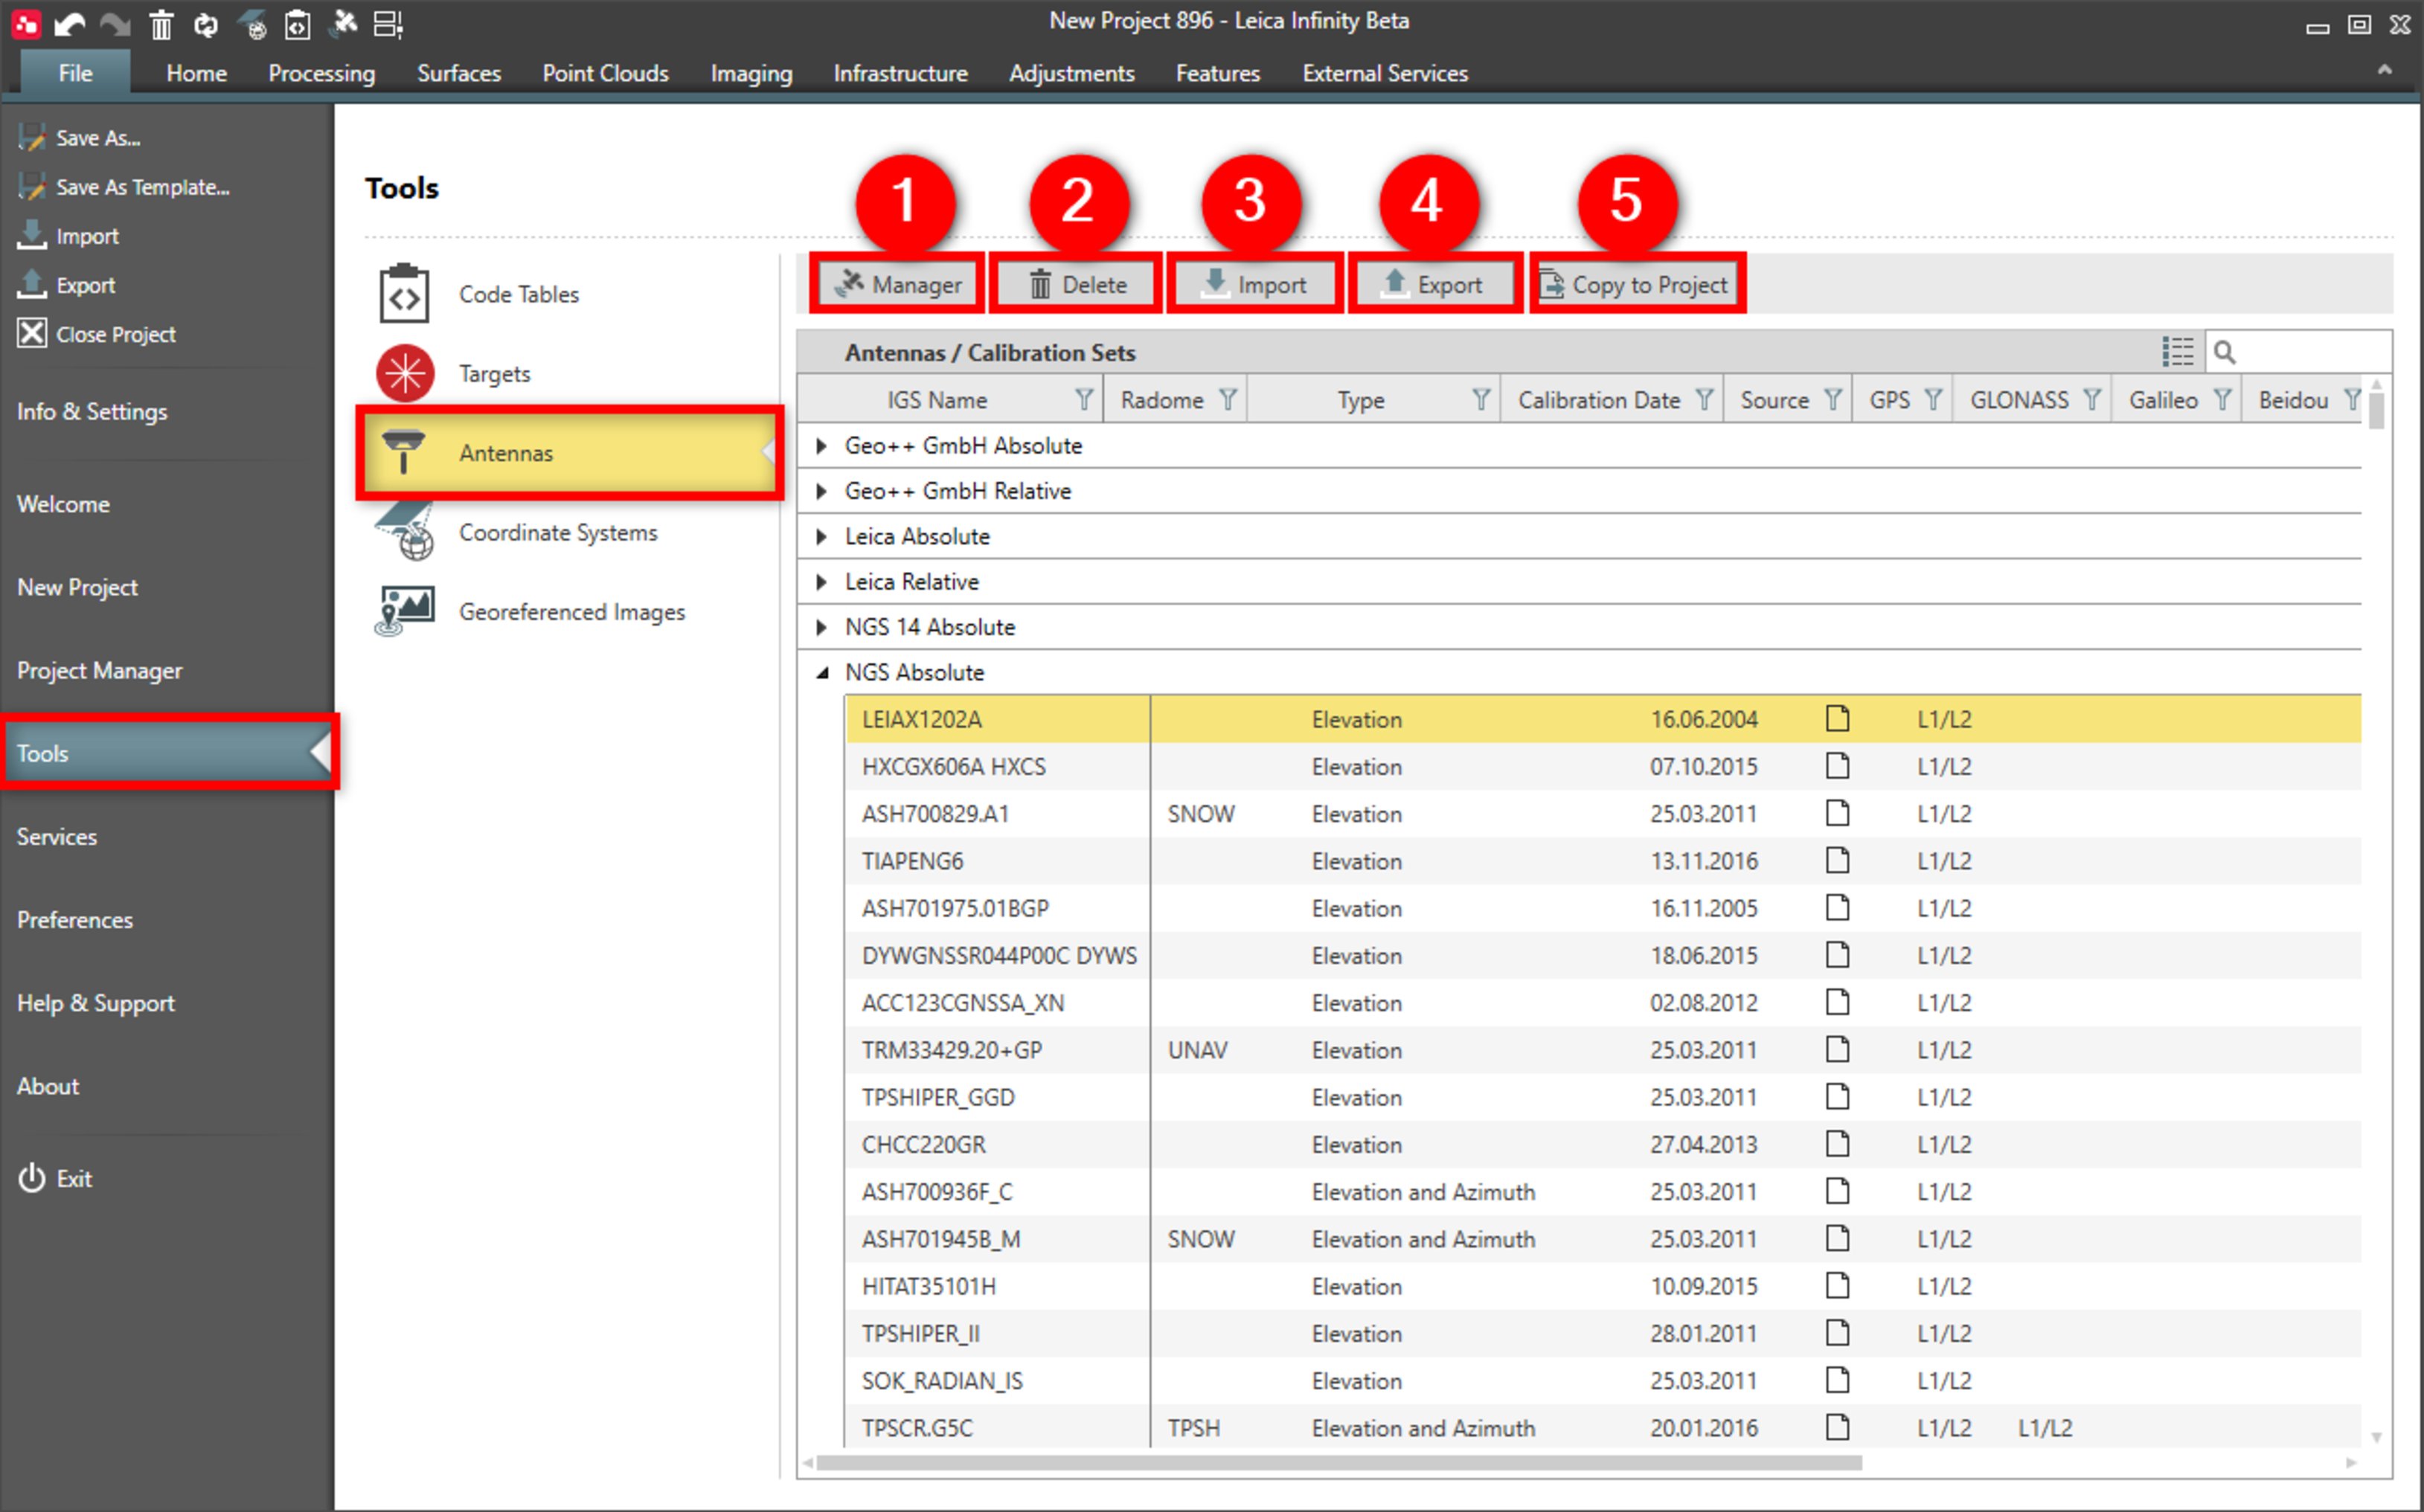Click the Redo arrow in title bar

point(115,24)
